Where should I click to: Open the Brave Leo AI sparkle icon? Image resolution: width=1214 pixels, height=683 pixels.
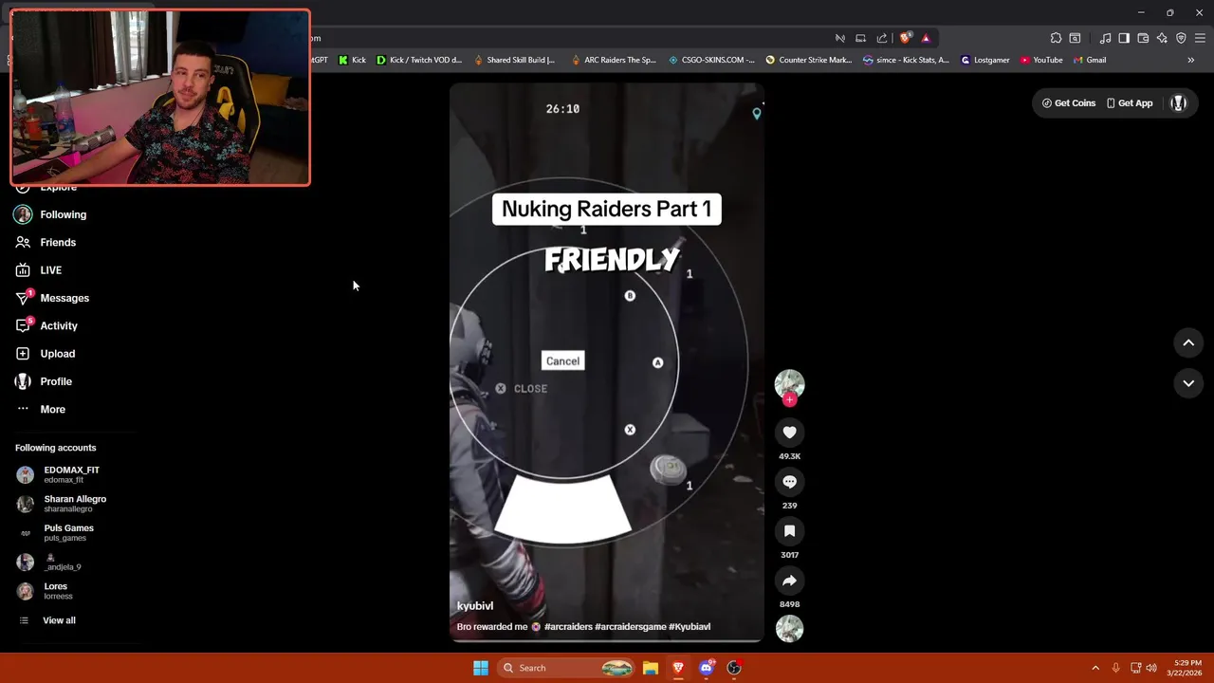click(1162, 38)
